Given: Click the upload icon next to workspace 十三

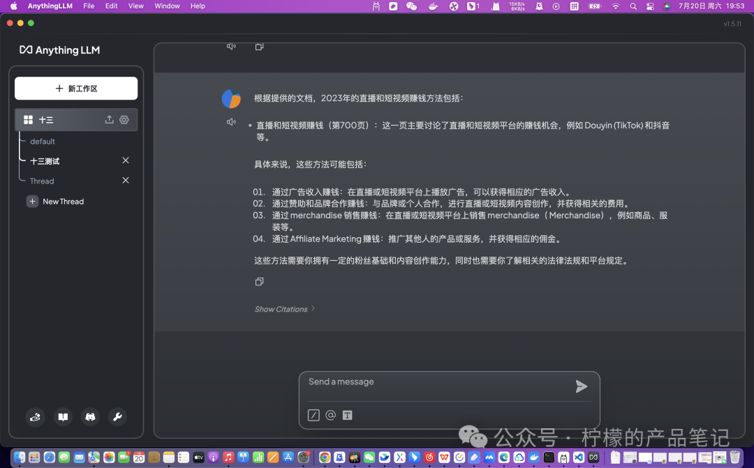Looking at the screenshot, I should [x=109, y=119].
